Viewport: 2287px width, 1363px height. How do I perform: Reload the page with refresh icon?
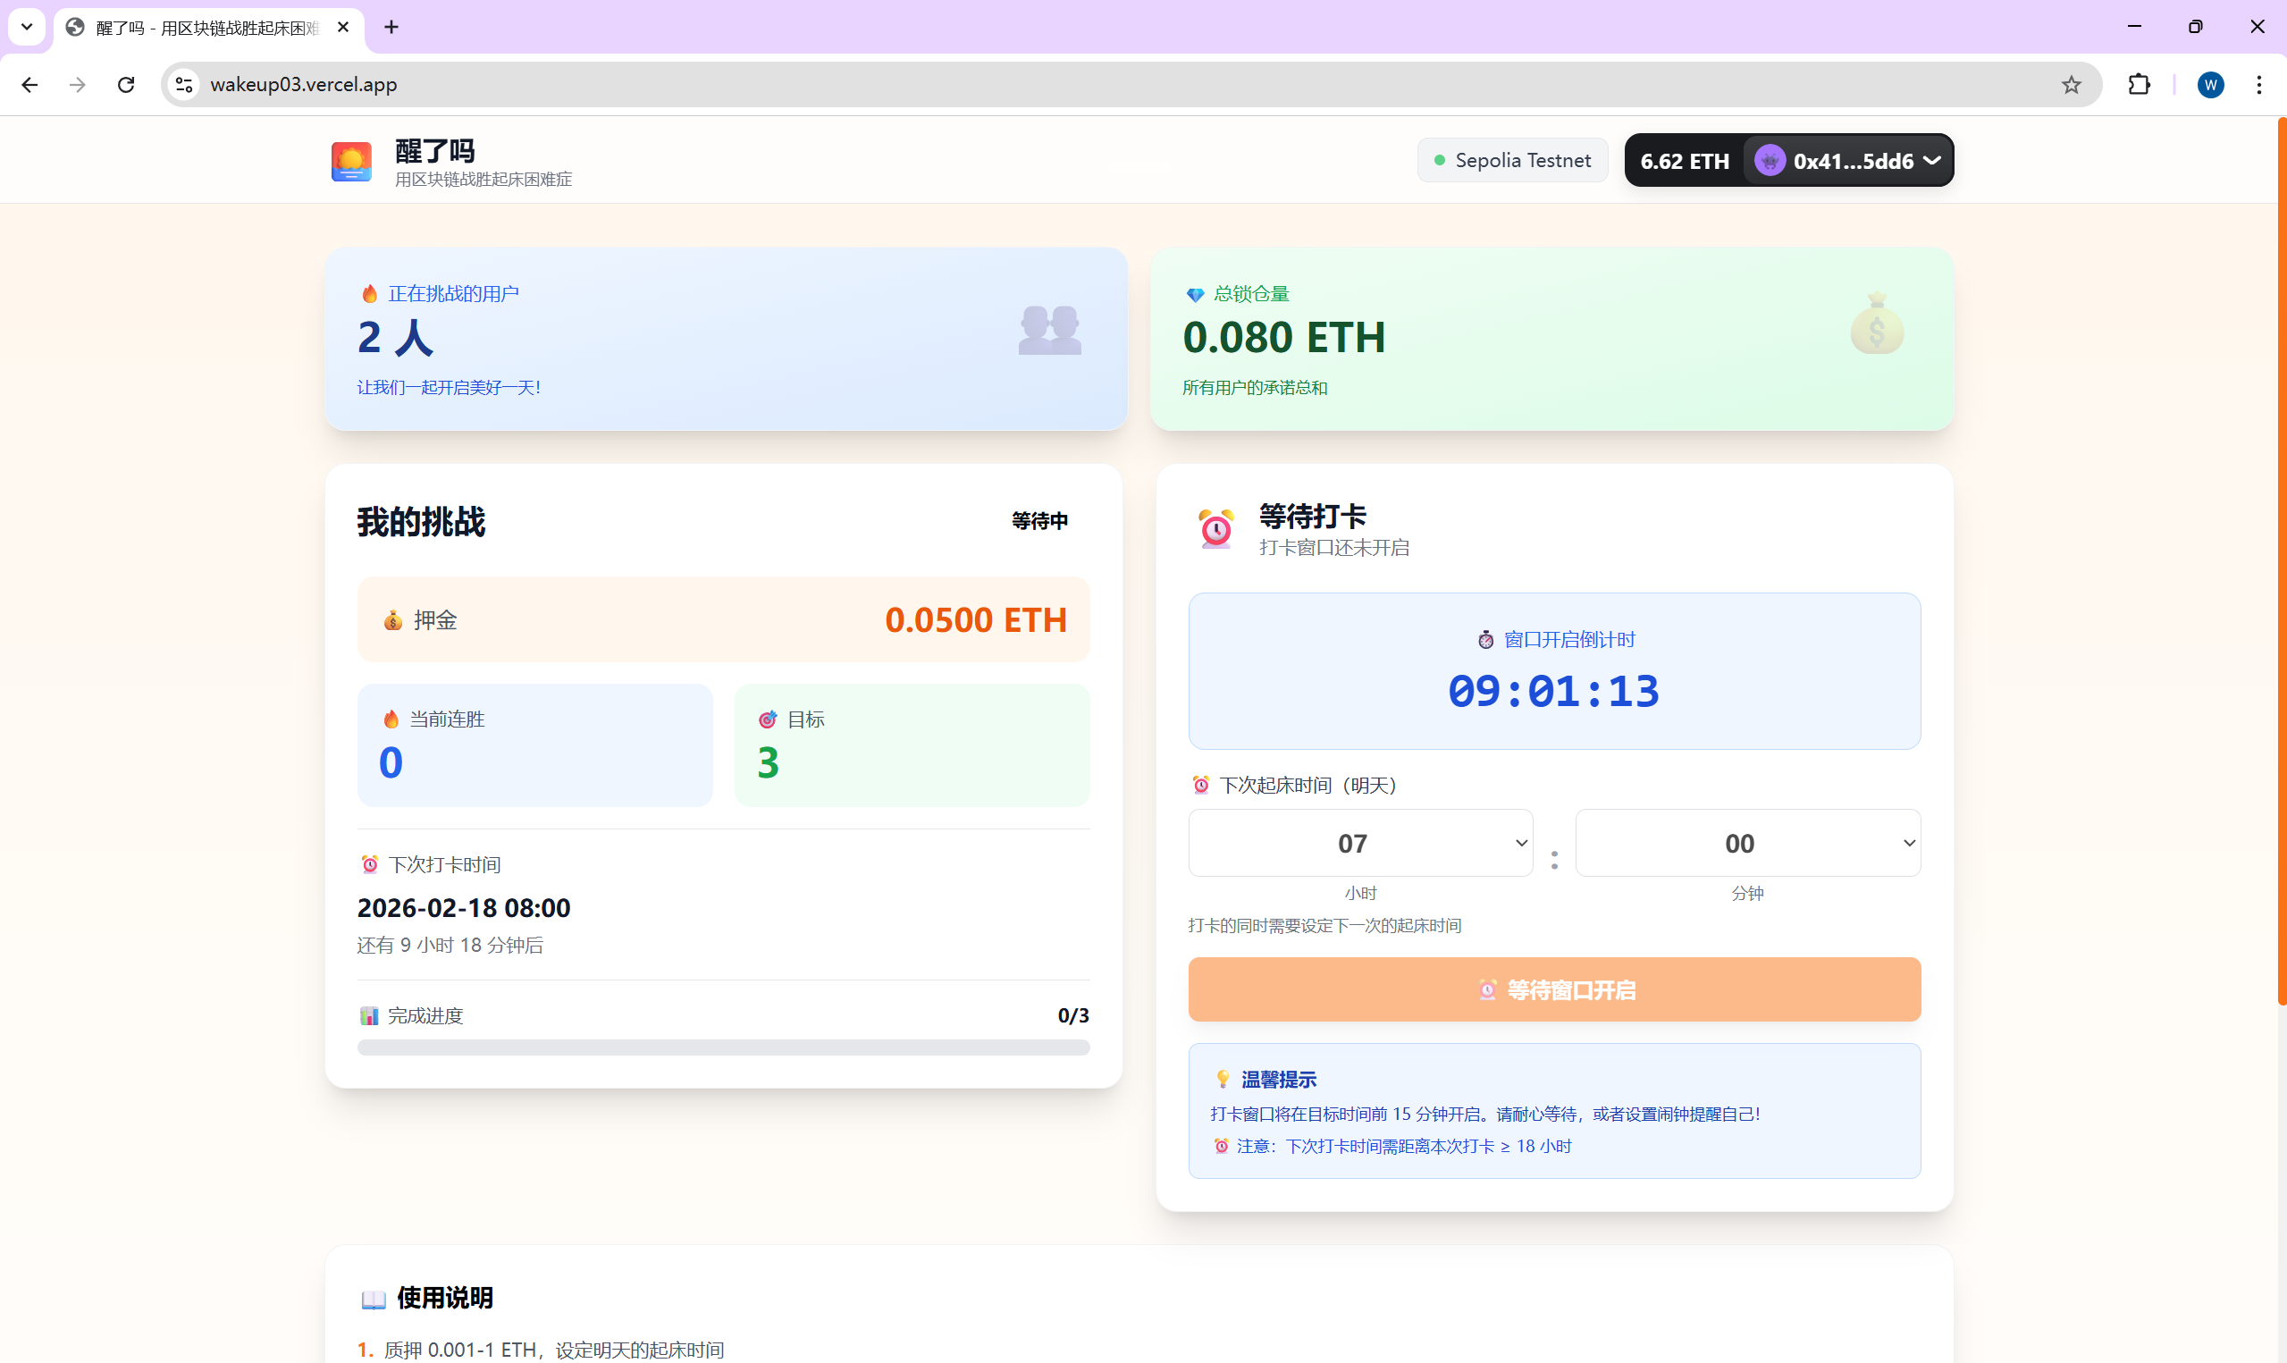126,85
